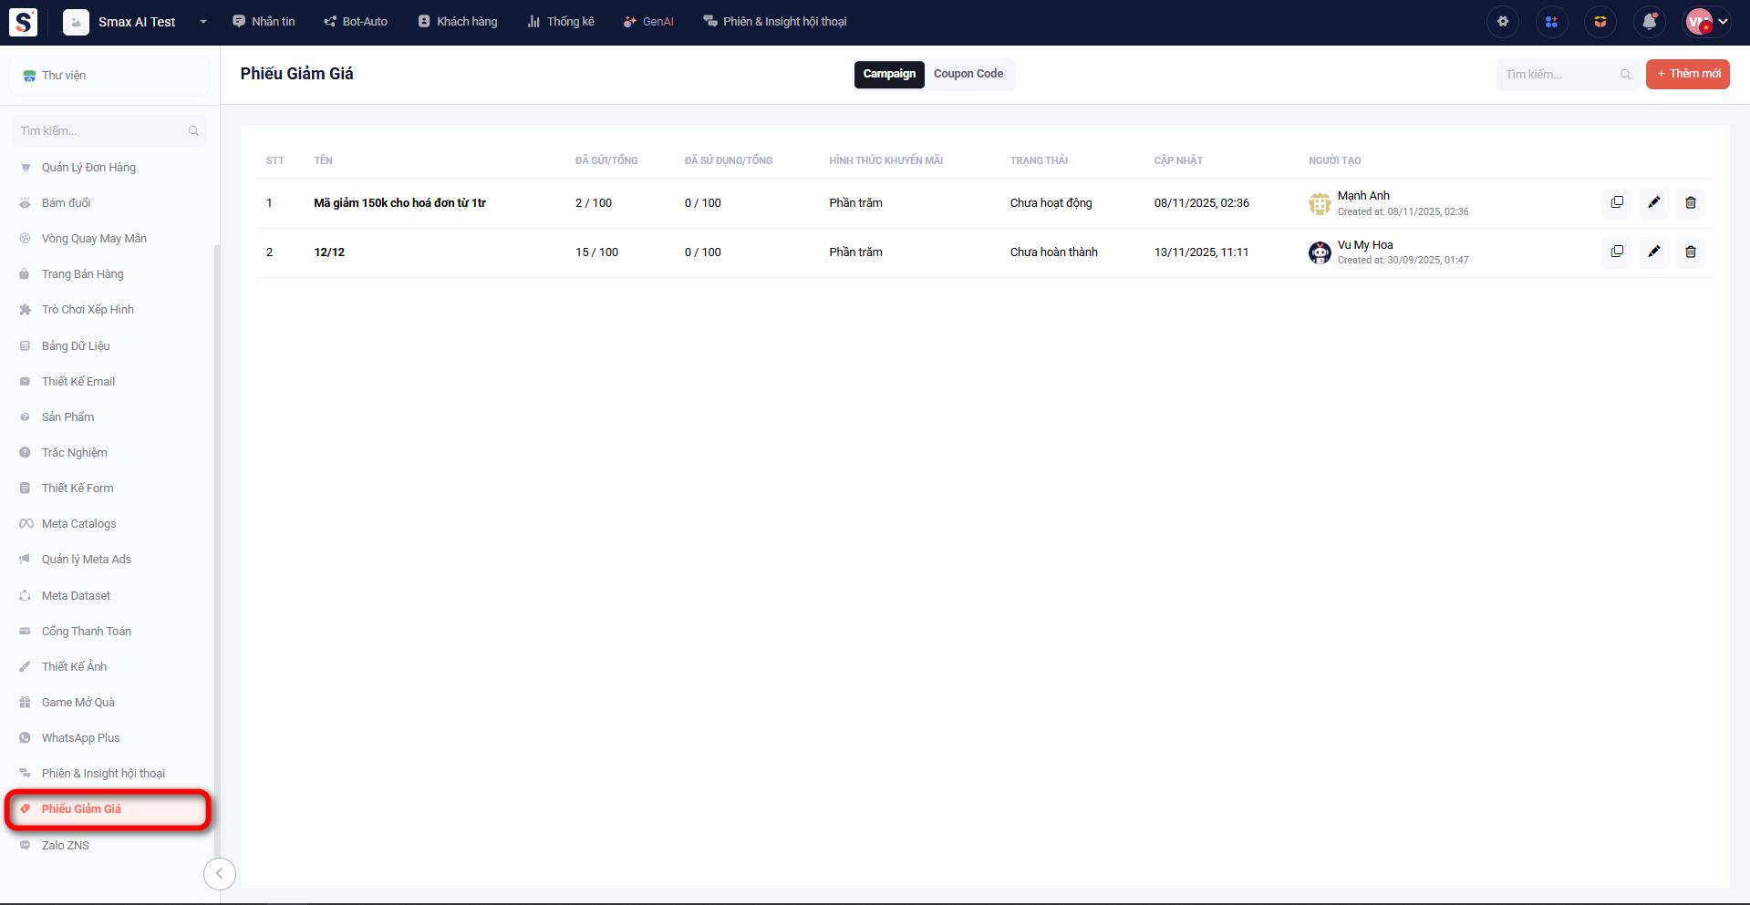Click the orange box icon in the top bar
Screen dimensions: 1750x905
tap(1600, 22)
